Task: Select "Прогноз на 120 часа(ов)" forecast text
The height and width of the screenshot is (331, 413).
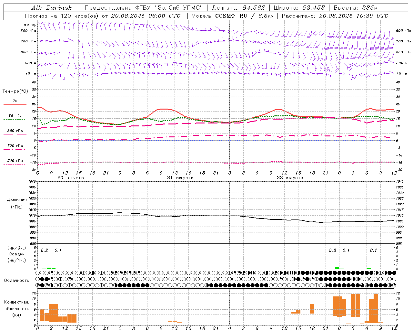Action: [62, 16]
